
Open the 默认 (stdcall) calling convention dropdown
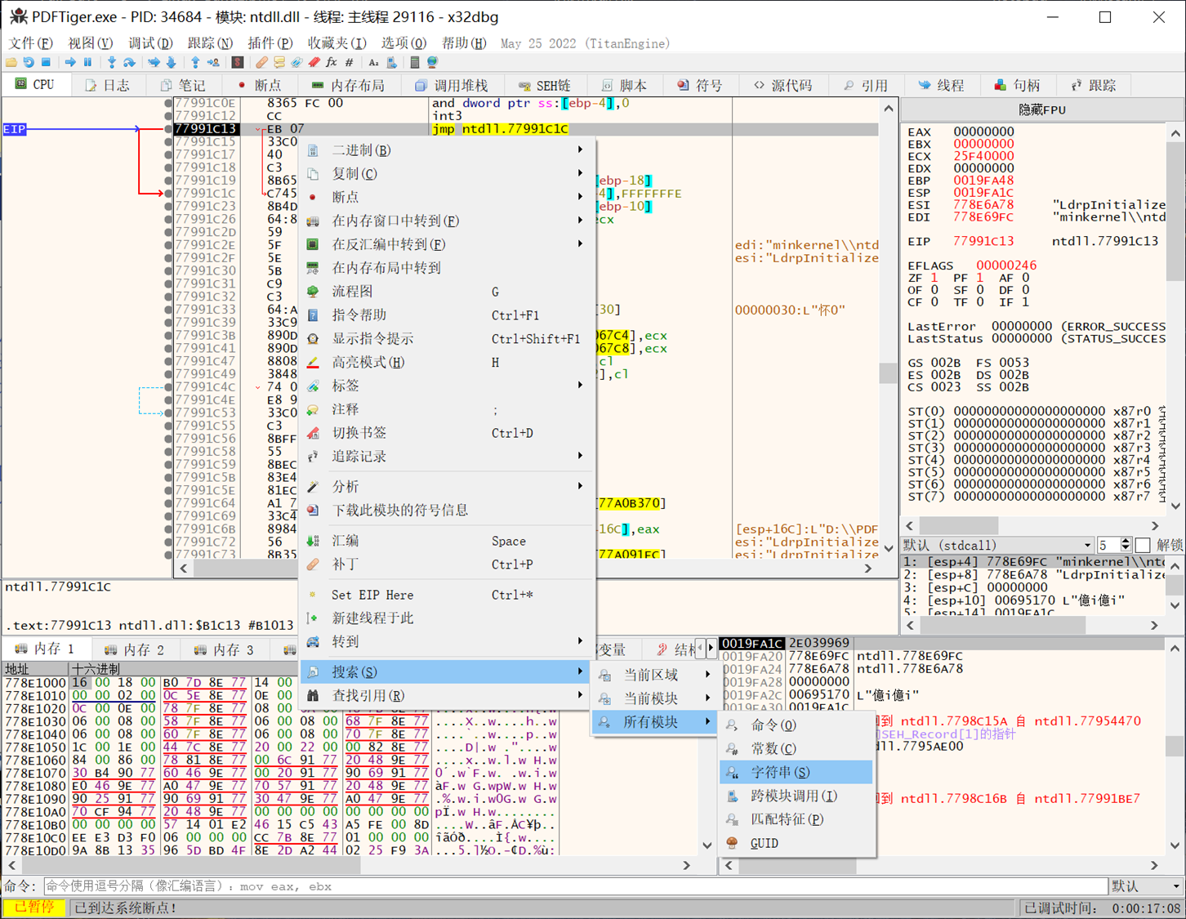[x=997, y=545]
